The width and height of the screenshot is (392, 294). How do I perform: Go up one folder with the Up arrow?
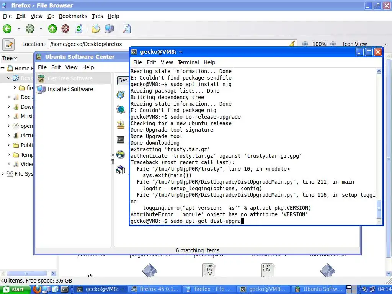pyautogui.click(x=52, y=29)
